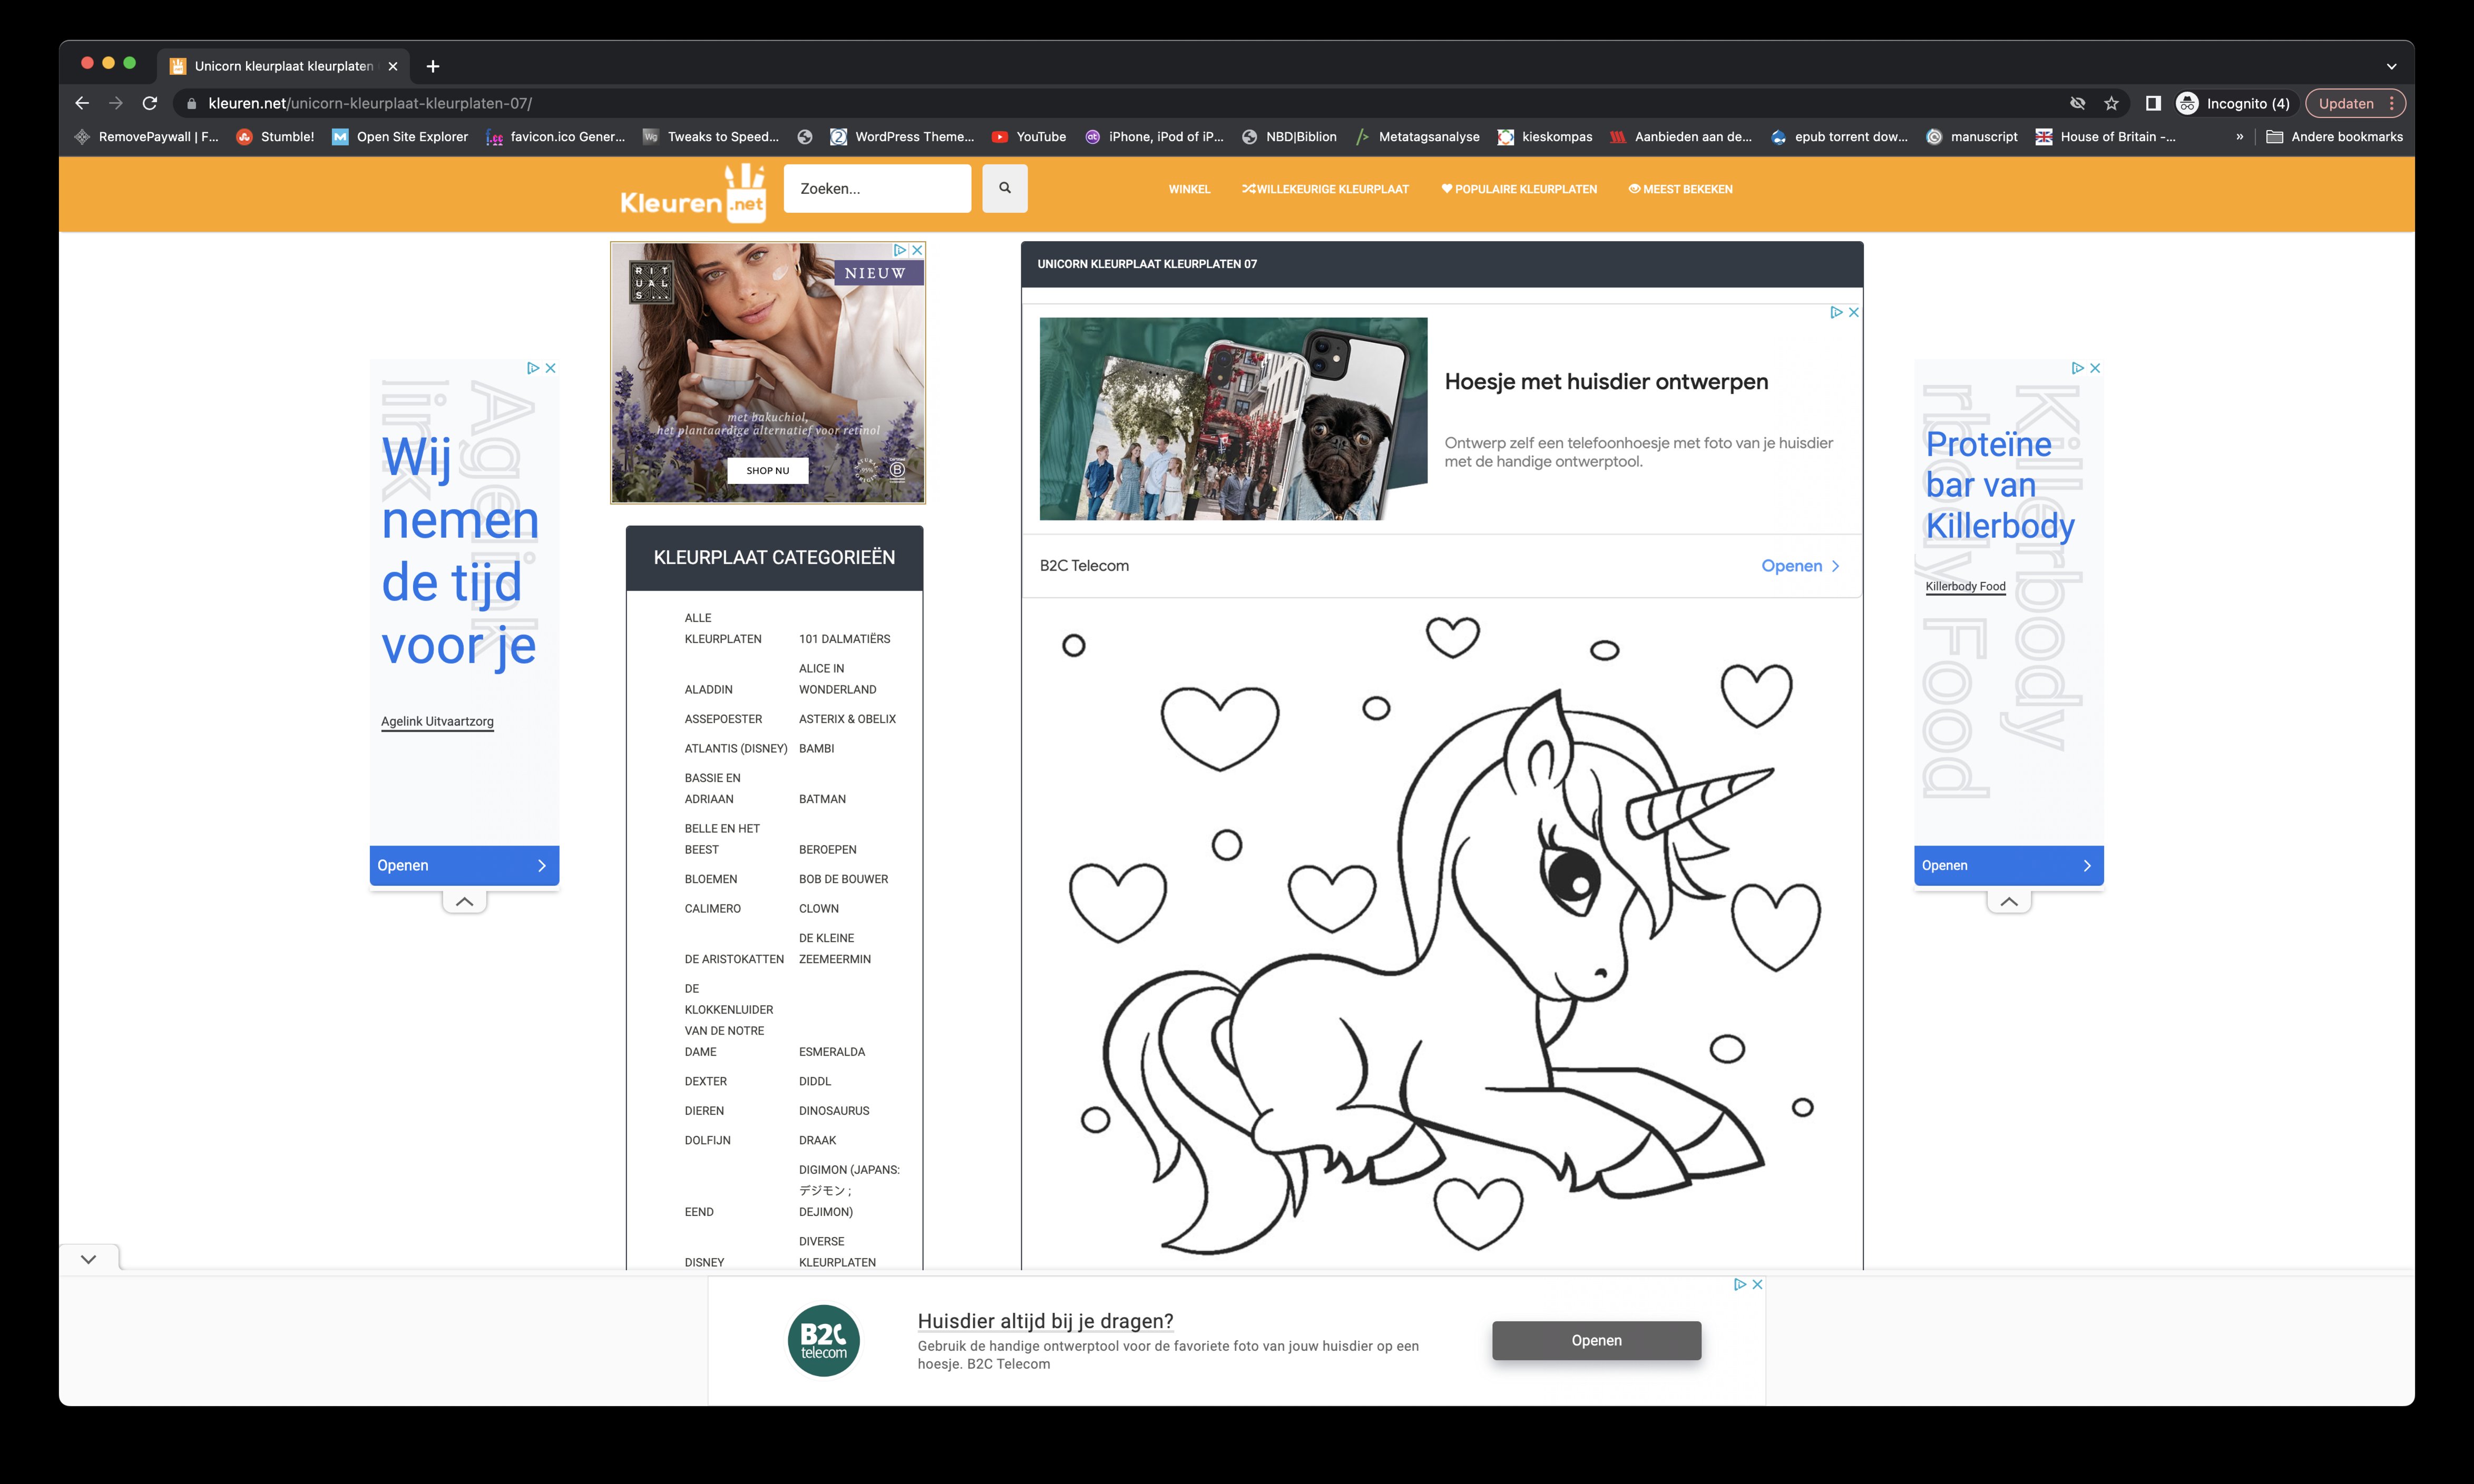Viewport: 2474px width, 1484px height.
Task: Click SHOP NU in Rituals ad
Action: click(768, 470)
